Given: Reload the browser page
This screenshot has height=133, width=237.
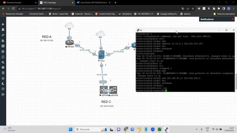Looking at the screenshot, I should (13, 8).
